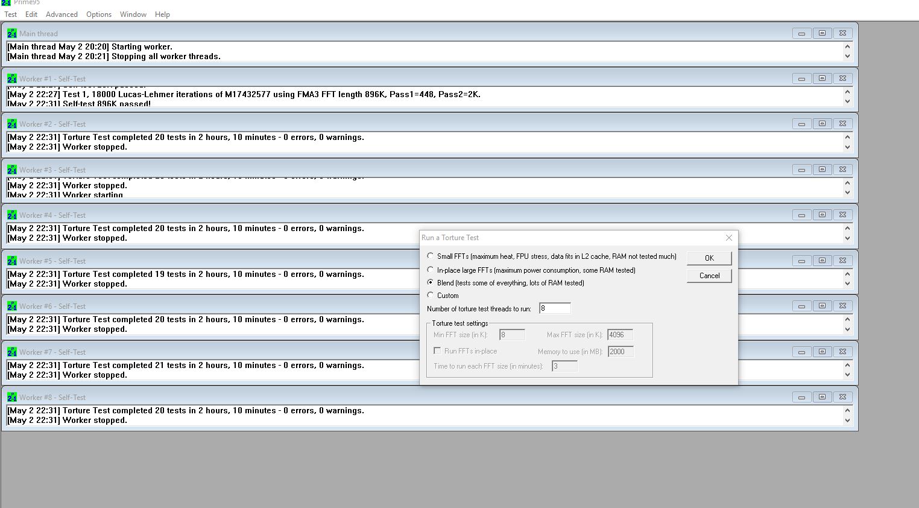This screenshot has width=919, height=508.
Task: Open the Help menu
Action: pos(162,14)
